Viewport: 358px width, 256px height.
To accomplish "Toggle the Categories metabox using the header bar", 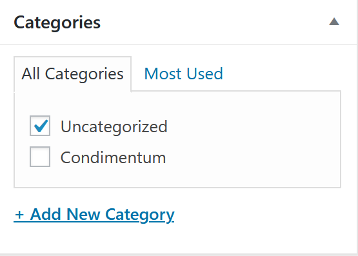I will [178, 22].
